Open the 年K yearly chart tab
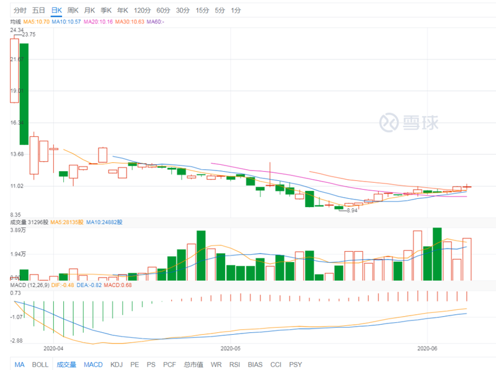Viewport: 496px width, 370px height. point(123,11)
